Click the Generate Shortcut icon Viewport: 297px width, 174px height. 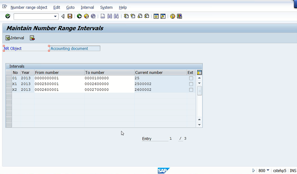click(163, 16)
